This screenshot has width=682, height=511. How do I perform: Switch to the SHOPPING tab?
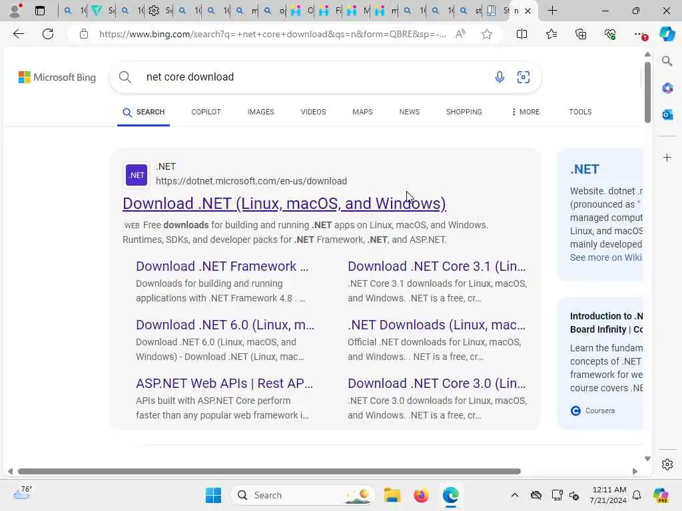tap(464, 112)
